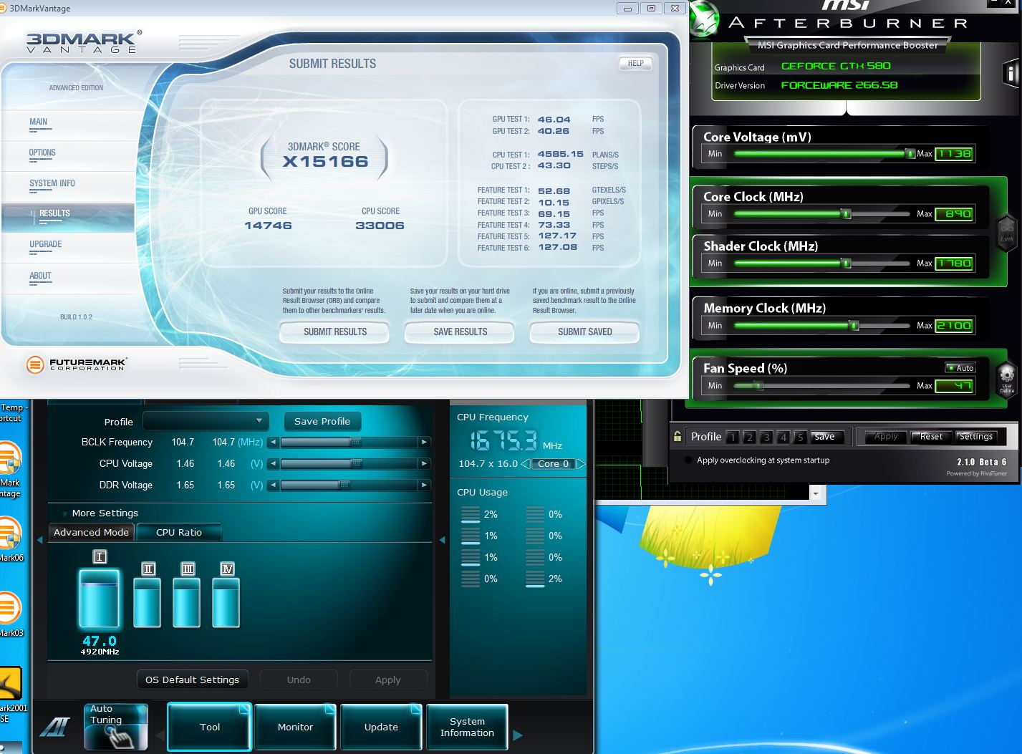Open the 3DMark03 desktop shortcut

pos(10,614)
